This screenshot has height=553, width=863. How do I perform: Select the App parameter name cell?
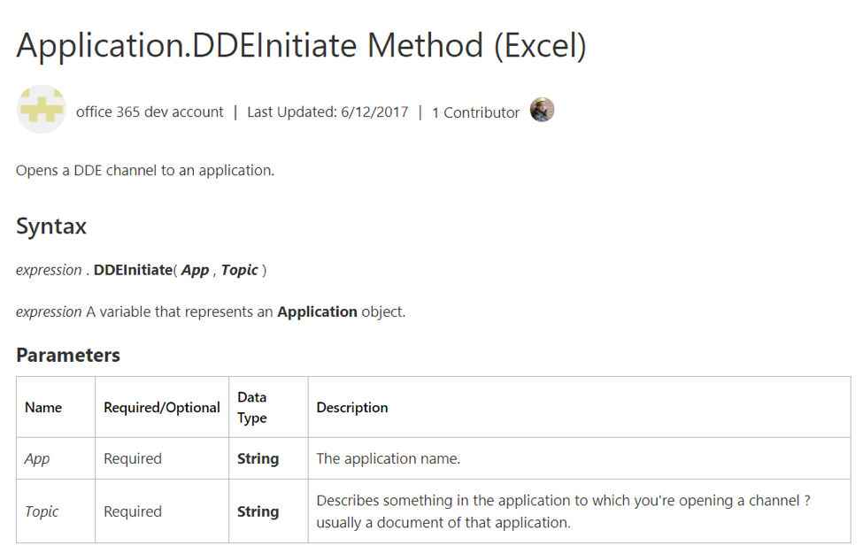point(37,459)
